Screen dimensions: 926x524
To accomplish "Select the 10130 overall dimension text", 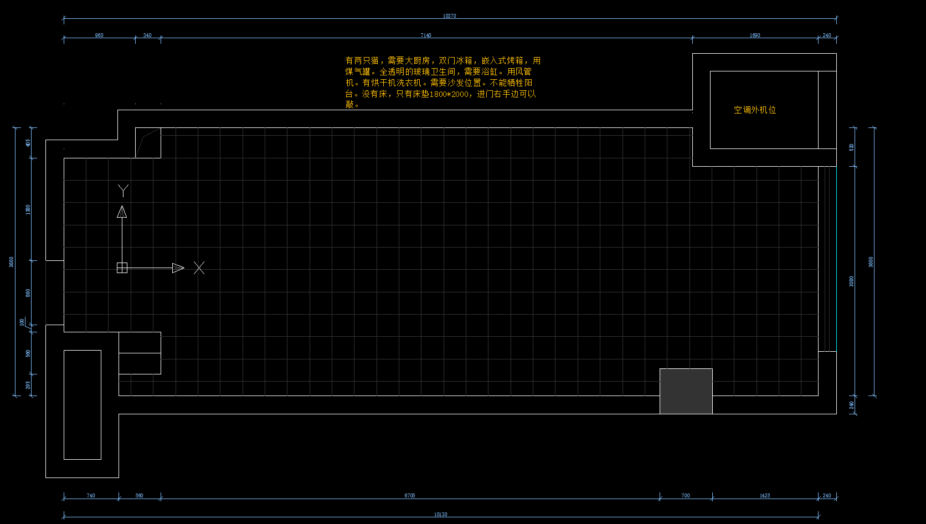I will point(440,515).
